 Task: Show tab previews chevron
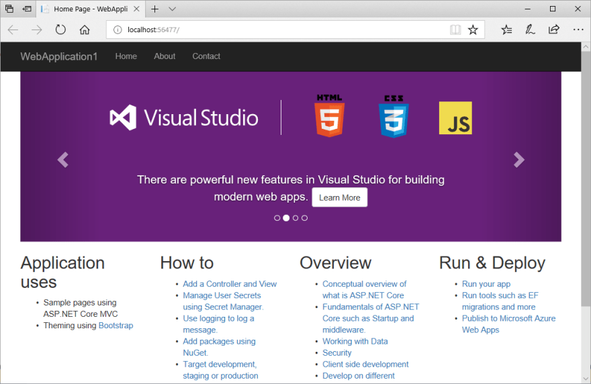tap(172, 9)
